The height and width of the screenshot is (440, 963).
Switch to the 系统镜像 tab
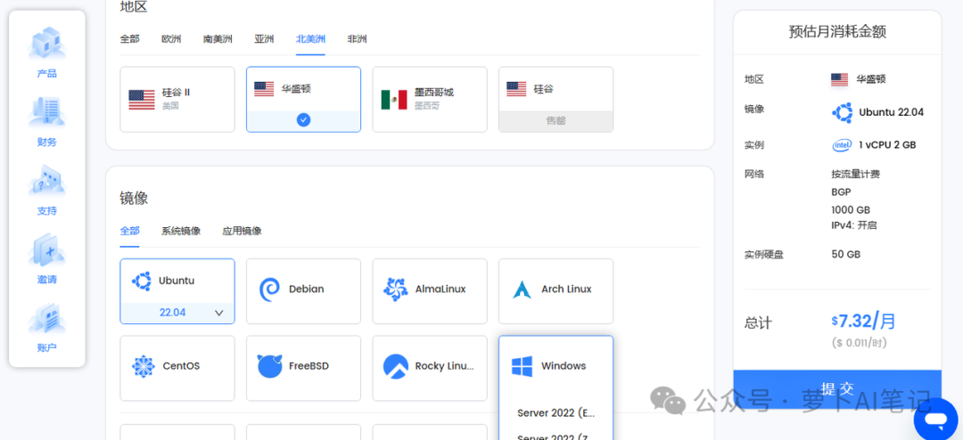(181, 231)
